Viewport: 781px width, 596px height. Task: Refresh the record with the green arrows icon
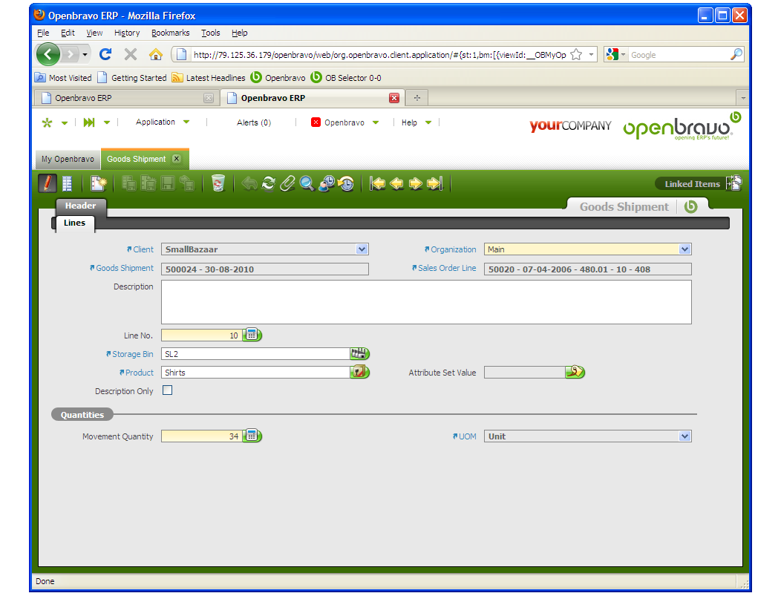click(x=269, y=183)
